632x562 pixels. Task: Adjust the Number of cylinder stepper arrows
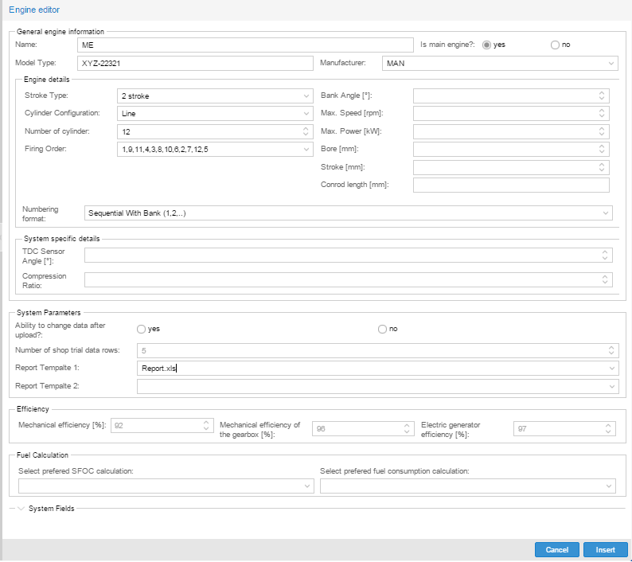pyautogui.click(x=306, y=131)
